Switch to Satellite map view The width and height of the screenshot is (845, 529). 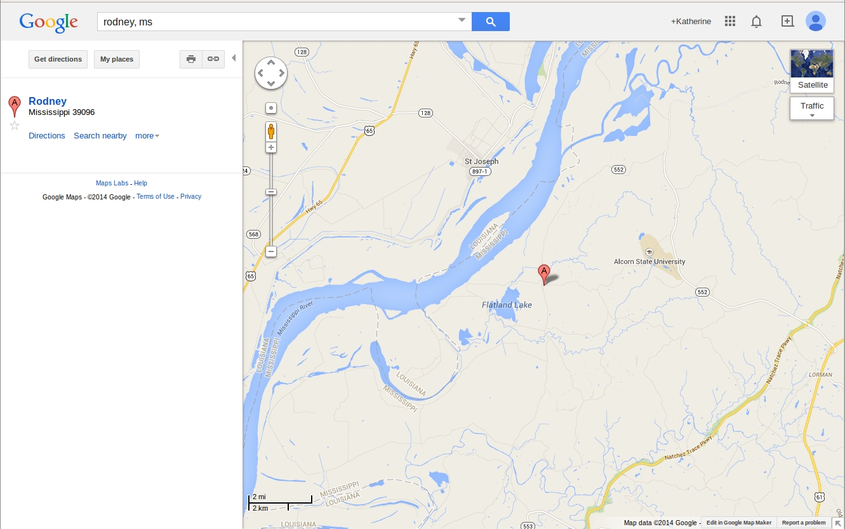tap(812, 71)
